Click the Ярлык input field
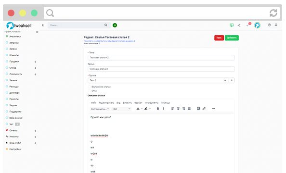The width and height of the screenshot is (286, 173). coord(161,69)
